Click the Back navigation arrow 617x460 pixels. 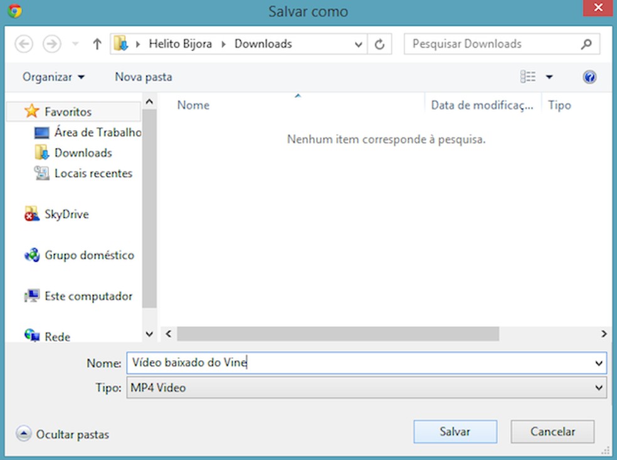pyautogui.click(x=24, y=44)
